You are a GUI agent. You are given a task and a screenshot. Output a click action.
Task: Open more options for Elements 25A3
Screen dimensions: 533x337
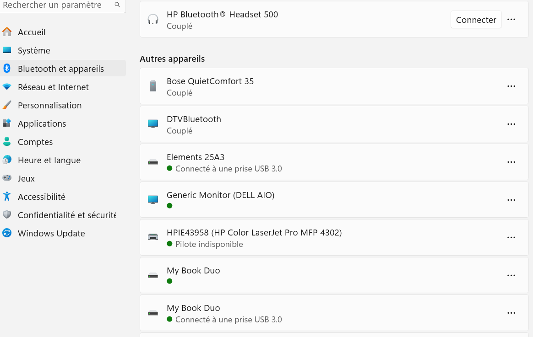(511, 162)
